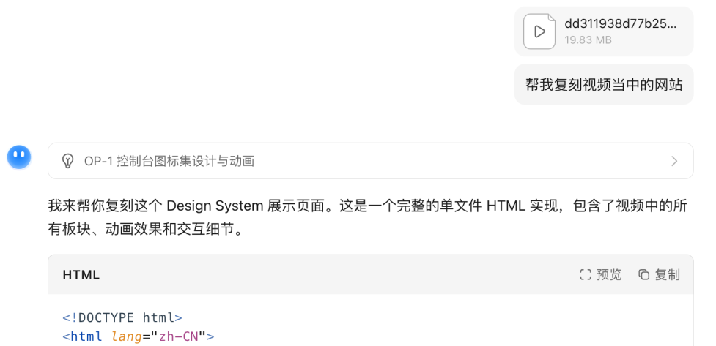This screenshot has width=716, height=346.
Task: Click the HTML code block label
Action: point(81,275)
